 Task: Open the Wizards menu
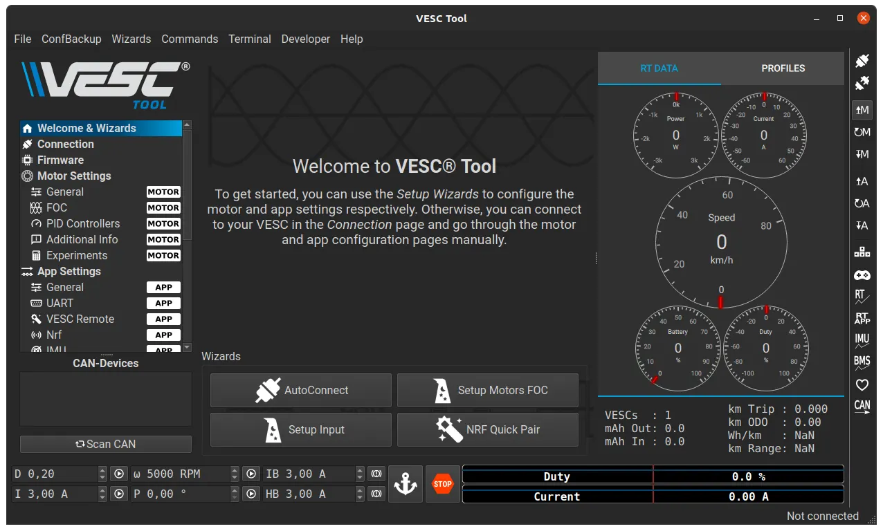(x=131, y=39)
